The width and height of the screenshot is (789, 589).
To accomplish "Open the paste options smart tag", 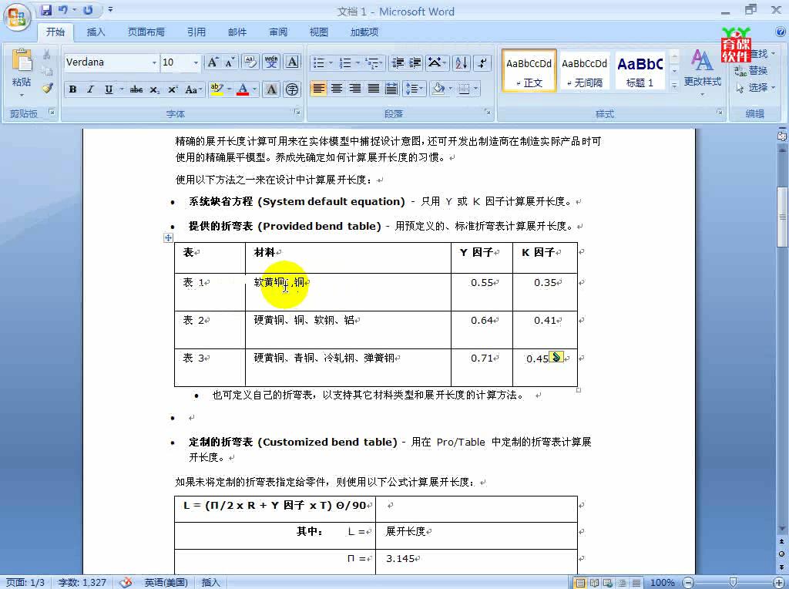I will [556, 357].
